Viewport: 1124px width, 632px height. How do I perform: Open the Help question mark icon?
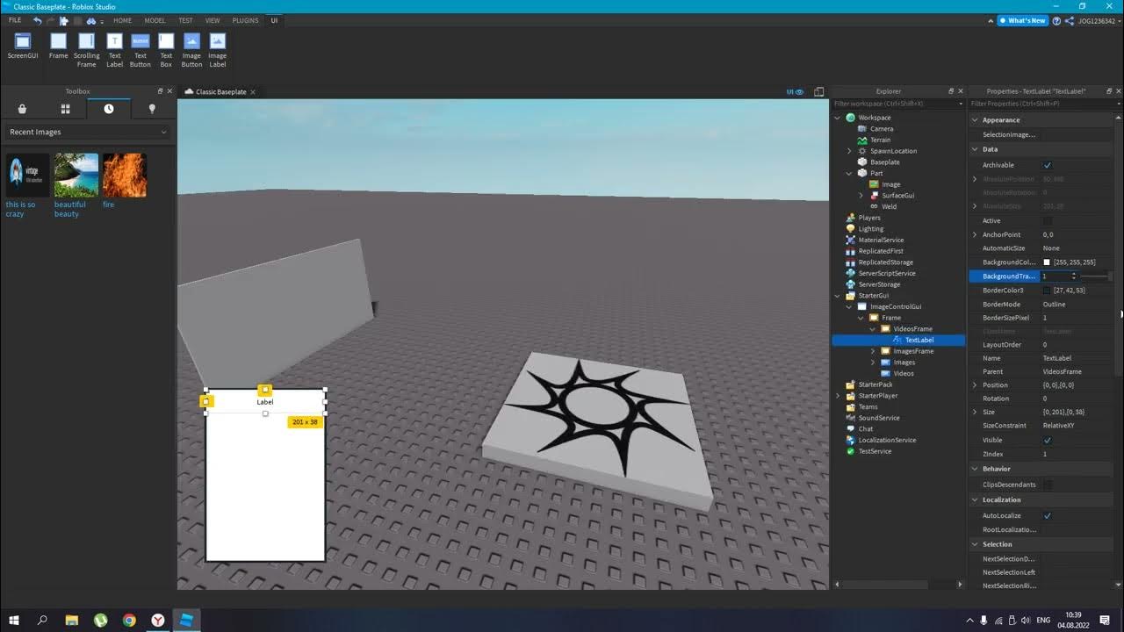[x=1056, y=20]
